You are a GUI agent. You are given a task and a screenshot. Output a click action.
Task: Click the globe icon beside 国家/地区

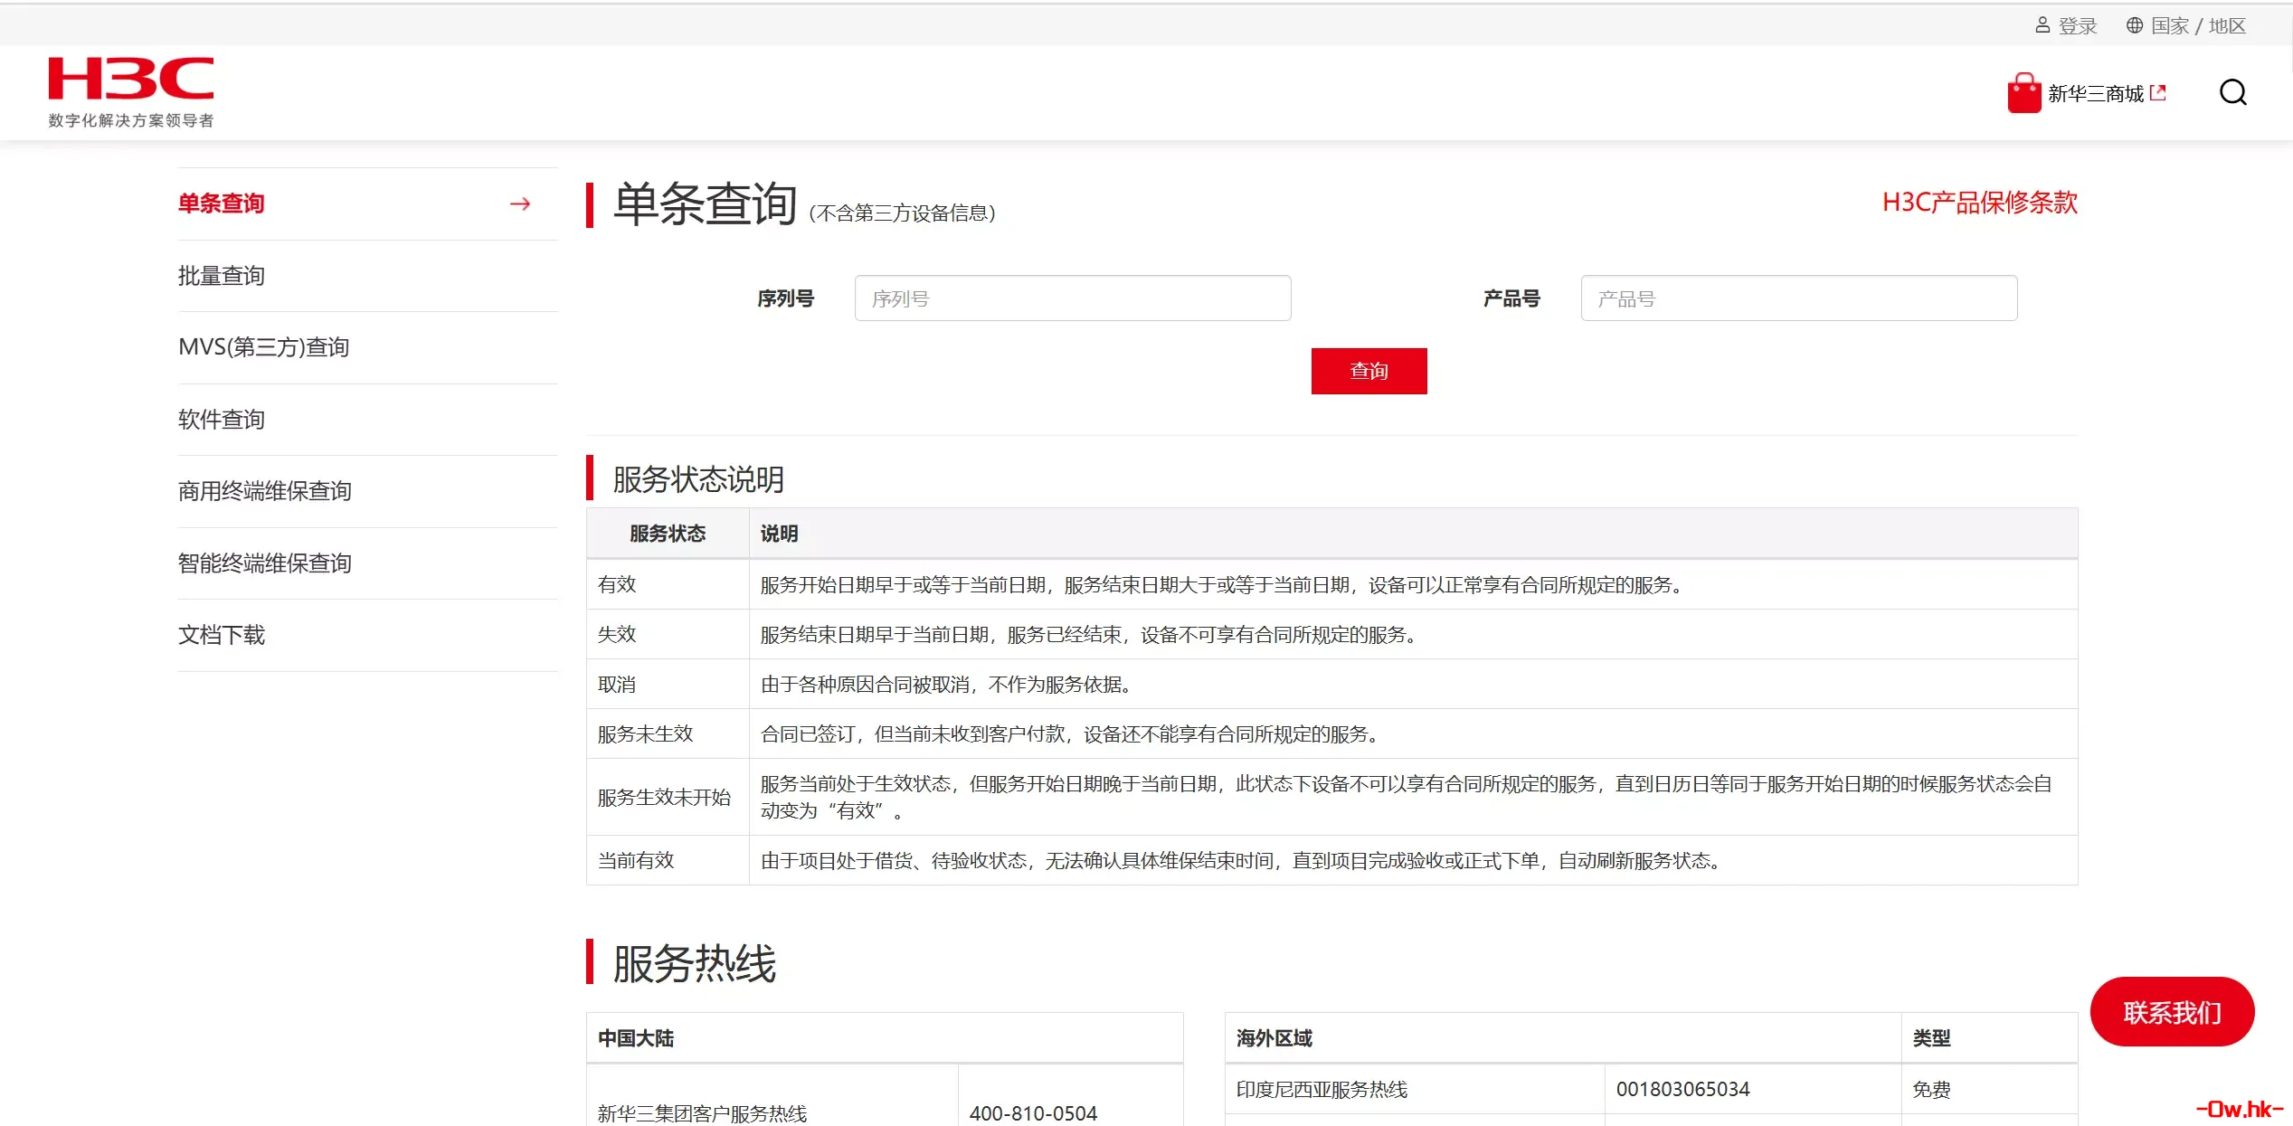pyautogui.click(x=2134, y=24)
